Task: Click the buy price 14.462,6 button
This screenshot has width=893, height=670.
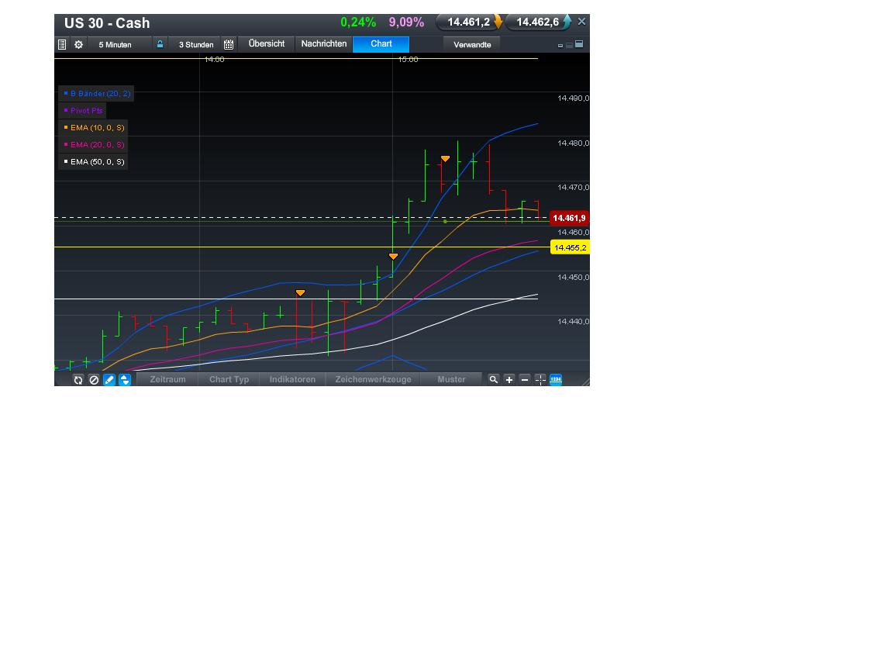Action: pyautogui.click(x=539, y=22)
